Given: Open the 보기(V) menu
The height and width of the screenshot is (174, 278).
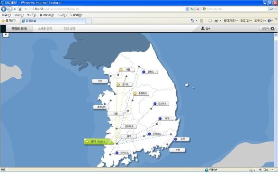Looking at the screenshot, I should 32,15.
